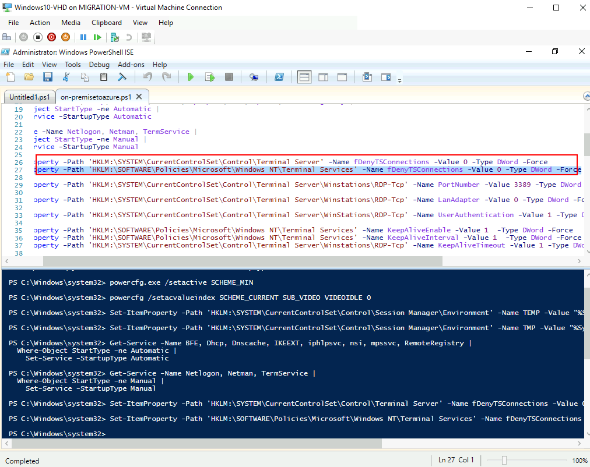Click the Enhanced Session icon in VM toolbar
Image resolution: width=590 pixels, height=467 pixels.
click(146, 37)
